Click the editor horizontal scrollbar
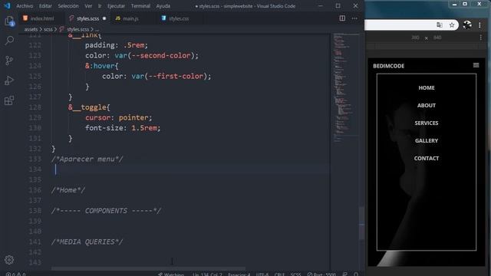 pos(148,268)
